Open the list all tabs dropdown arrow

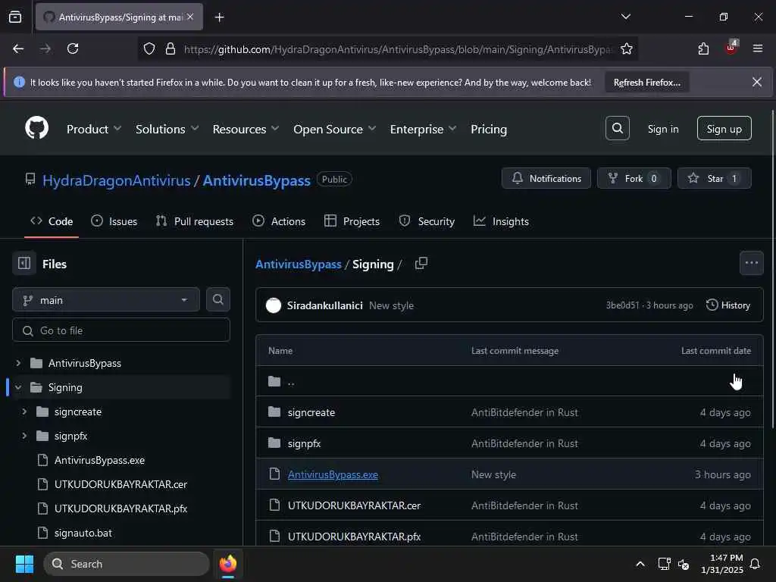pyautogui.click(x=625, y=17)
